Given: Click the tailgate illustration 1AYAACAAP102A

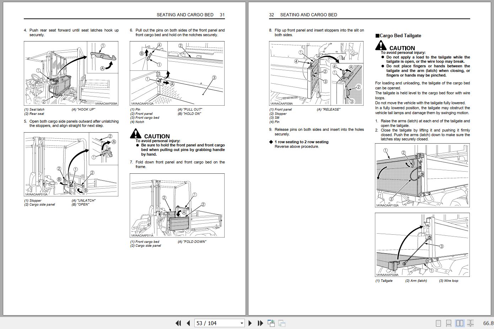Looking at the screenshot, I should 421,175.
